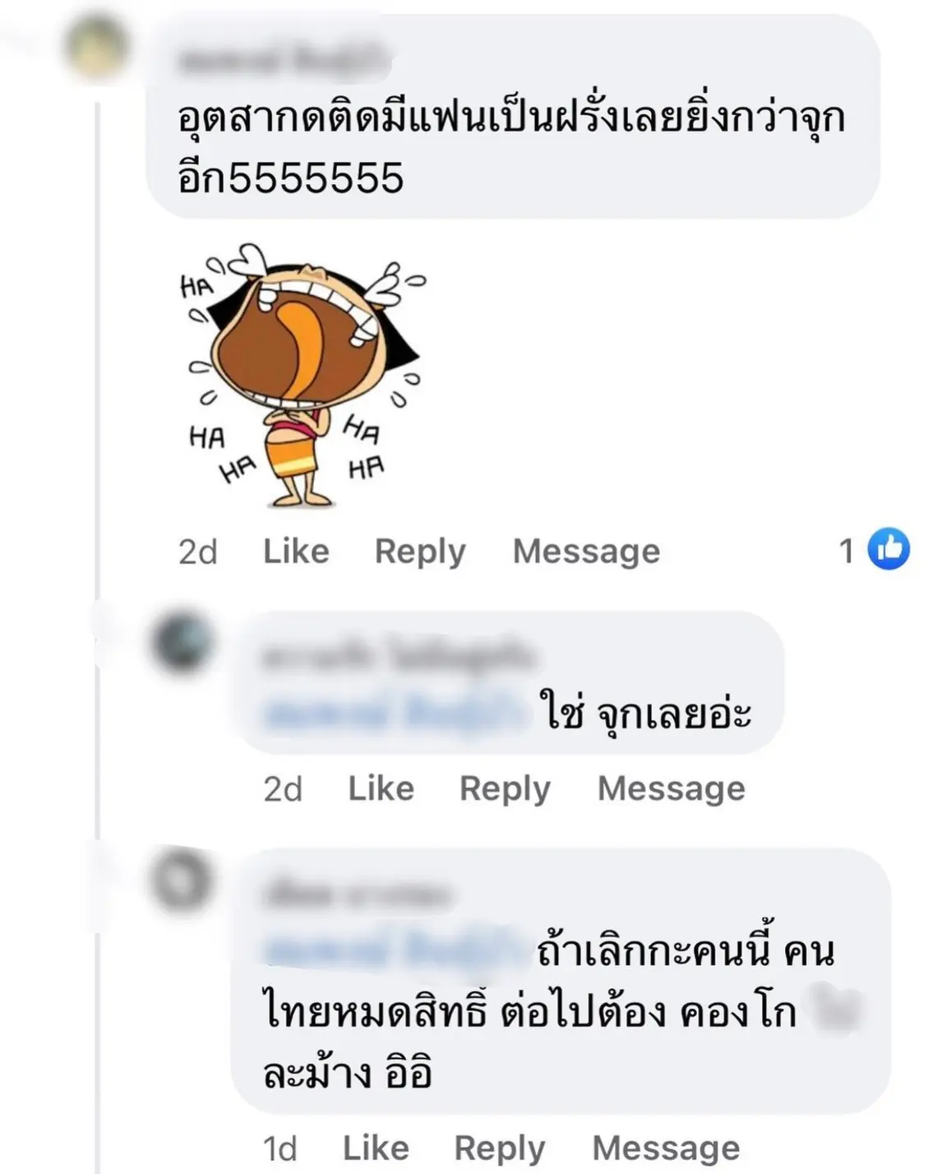Message the author of the 1d reply
This screenshot has width=942, height=1174.
click(x=666, y=1149)
